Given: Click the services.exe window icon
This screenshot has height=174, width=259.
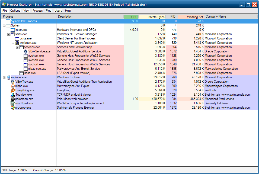Looking at the screenshot, I should [x=21, y=47].
